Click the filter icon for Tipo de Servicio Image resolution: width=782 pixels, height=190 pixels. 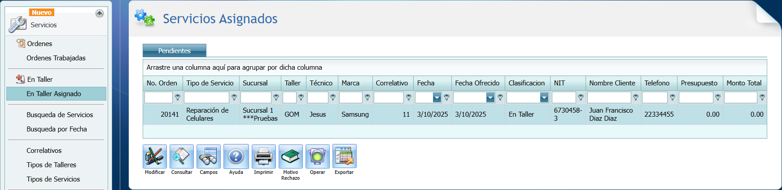click(x=234, y=97)
